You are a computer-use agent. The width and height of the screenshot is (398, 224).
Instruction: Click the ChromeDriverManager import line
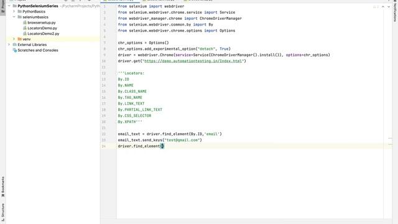click(x=180, y=18)
